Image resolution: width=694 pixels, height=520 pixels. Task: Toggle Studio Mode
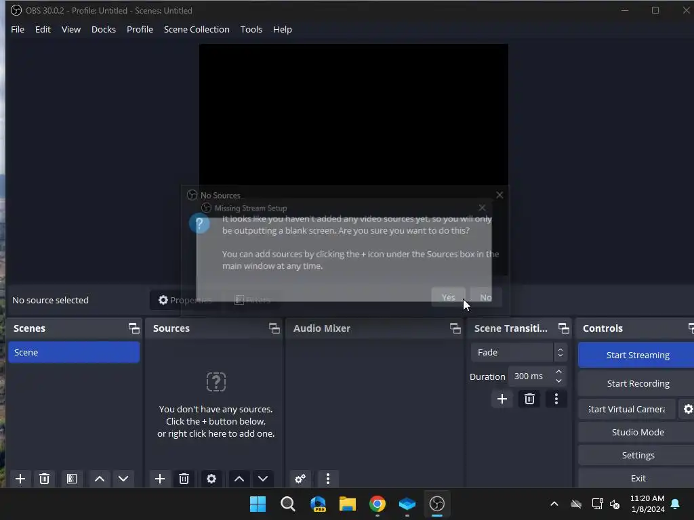637,432
